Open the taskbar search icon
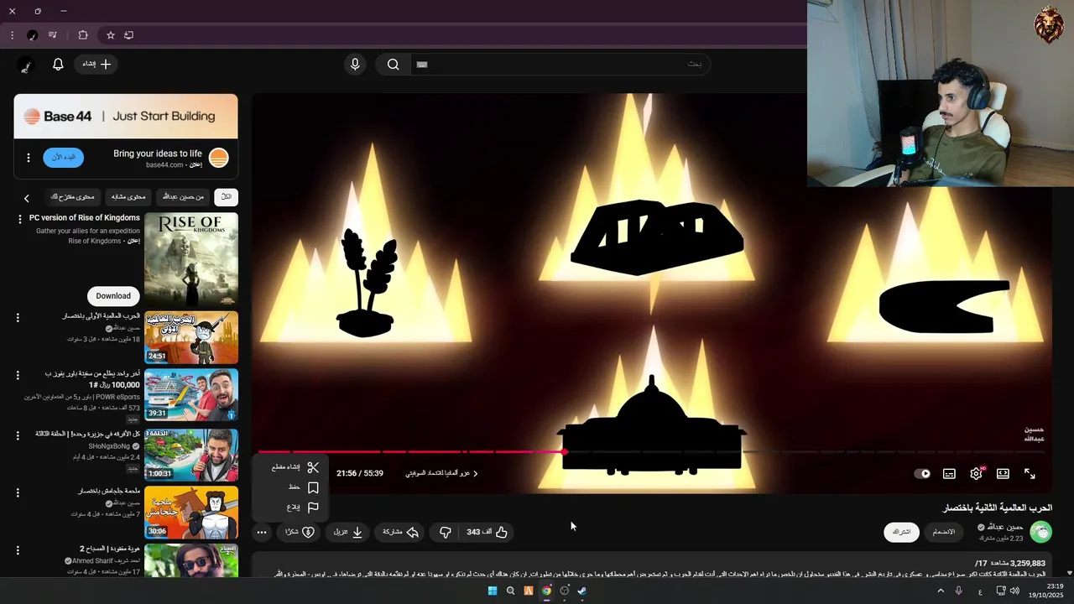Viewport: 1074px width, 604px height. 510,591
